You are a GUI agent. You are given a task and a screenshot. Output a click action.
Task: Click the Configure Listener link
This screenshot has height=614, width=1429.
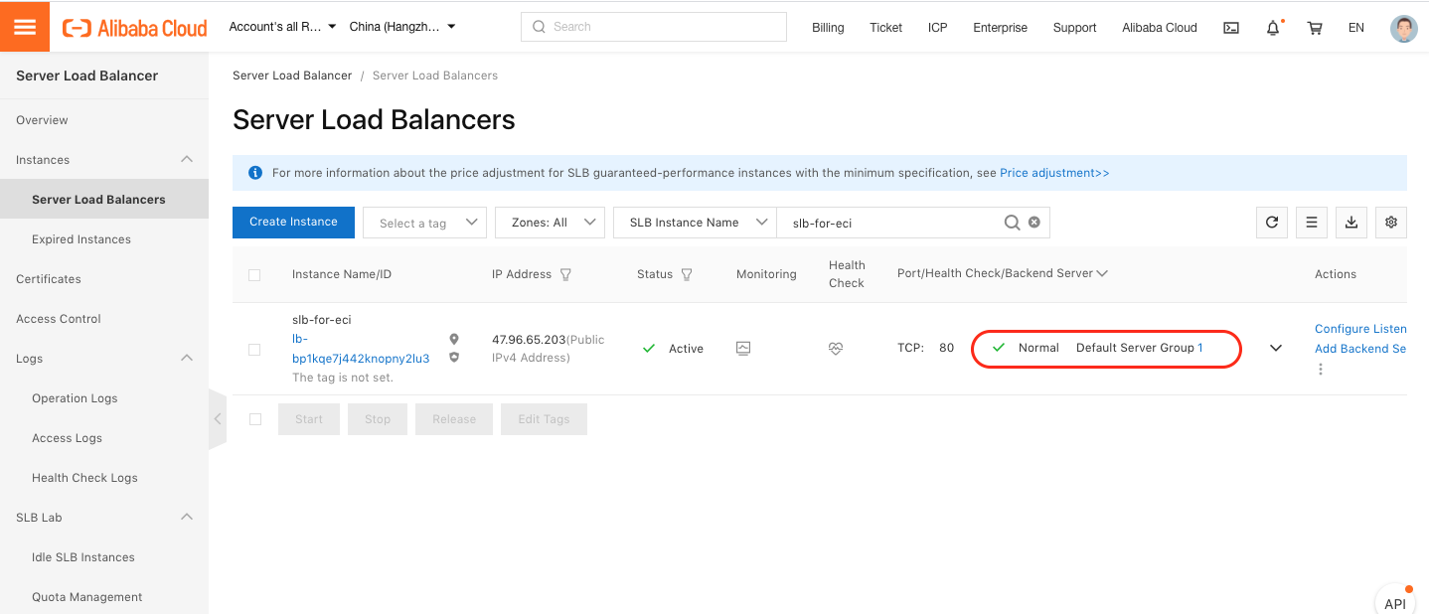pos(1360,329)
